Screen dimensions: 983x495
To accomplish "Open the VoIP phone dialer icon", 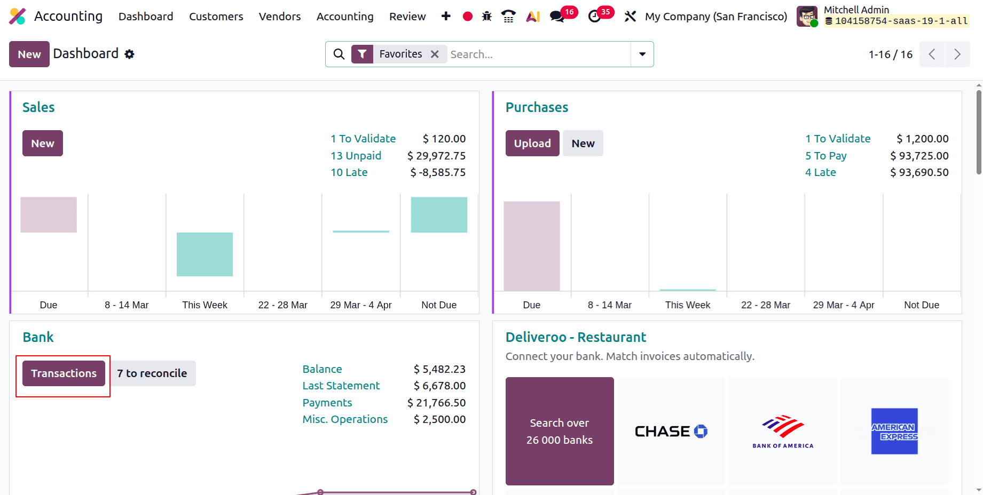I will 508,16.
